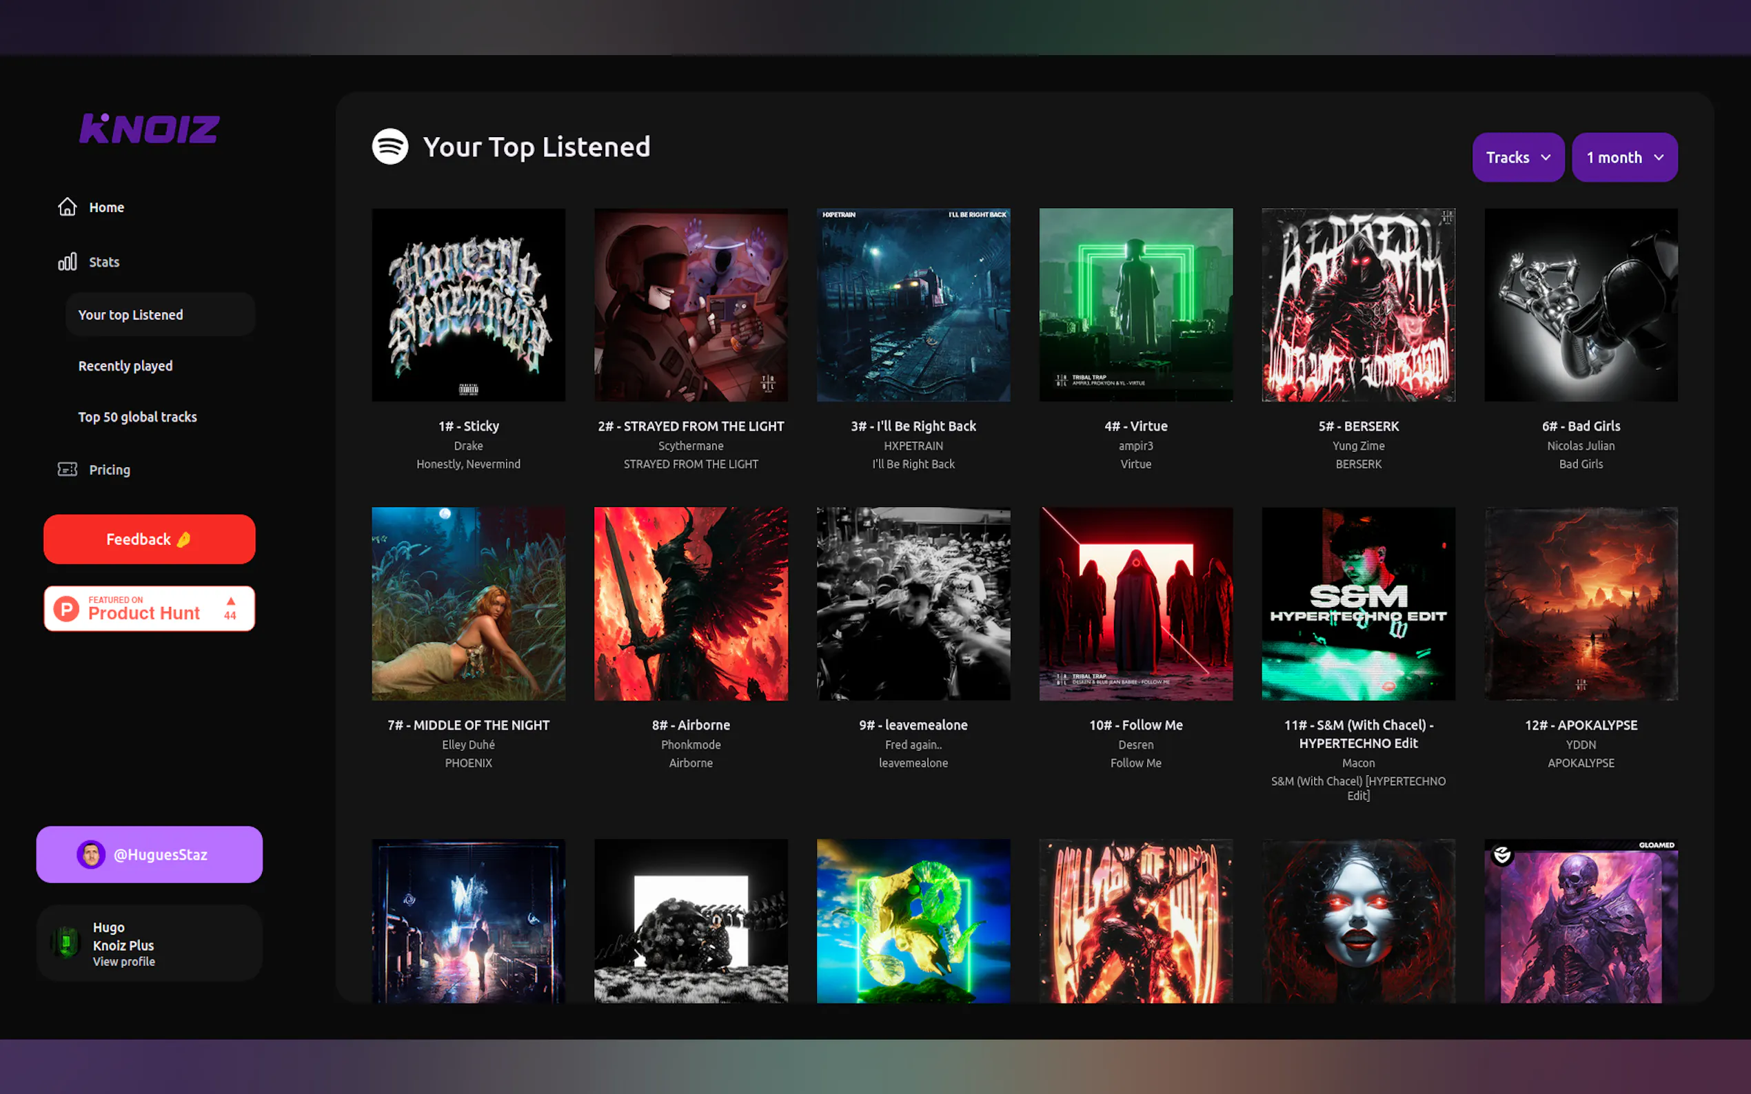Image resolution: width=1751 pixels, height=1094 pixels.
Task: Click the artist name HXPETRAIN
Action: click(913, 446)
